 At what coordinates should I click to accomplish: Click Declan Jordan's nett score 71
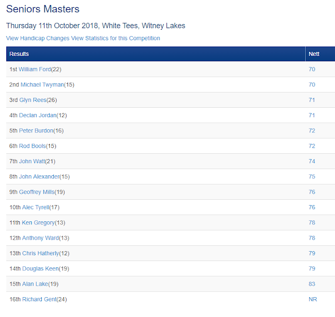pyautogui.click(x=312, y=116)
